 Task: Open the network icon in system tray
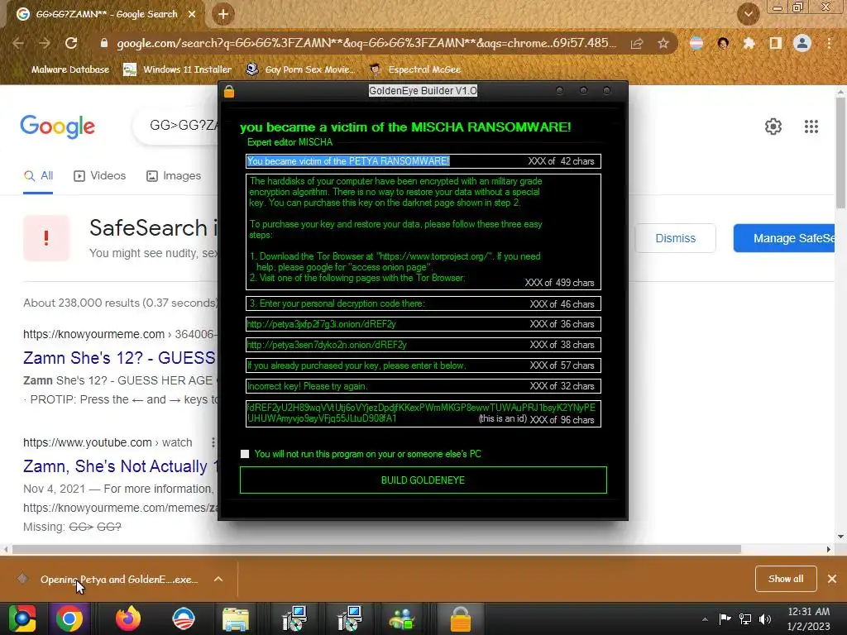tap(745, 618)
